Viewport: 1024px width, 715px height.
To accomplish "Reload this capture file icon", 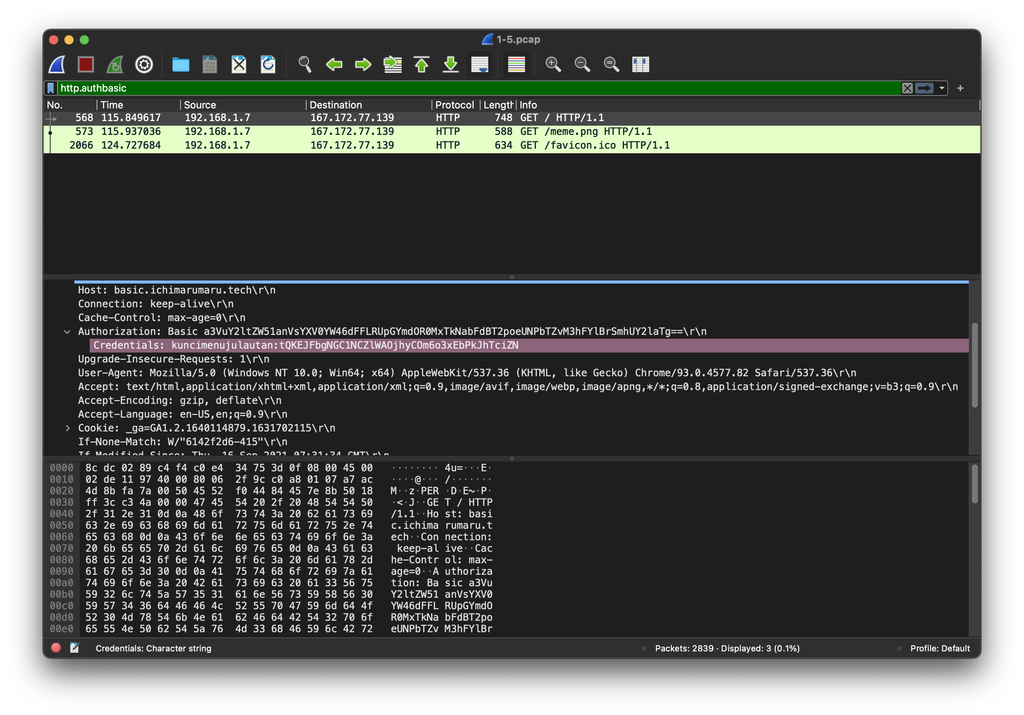I will (x=268, y=64).
